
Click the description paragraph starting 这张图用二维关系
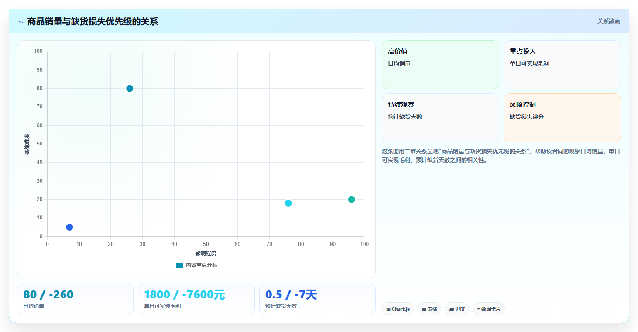(501, 156)
